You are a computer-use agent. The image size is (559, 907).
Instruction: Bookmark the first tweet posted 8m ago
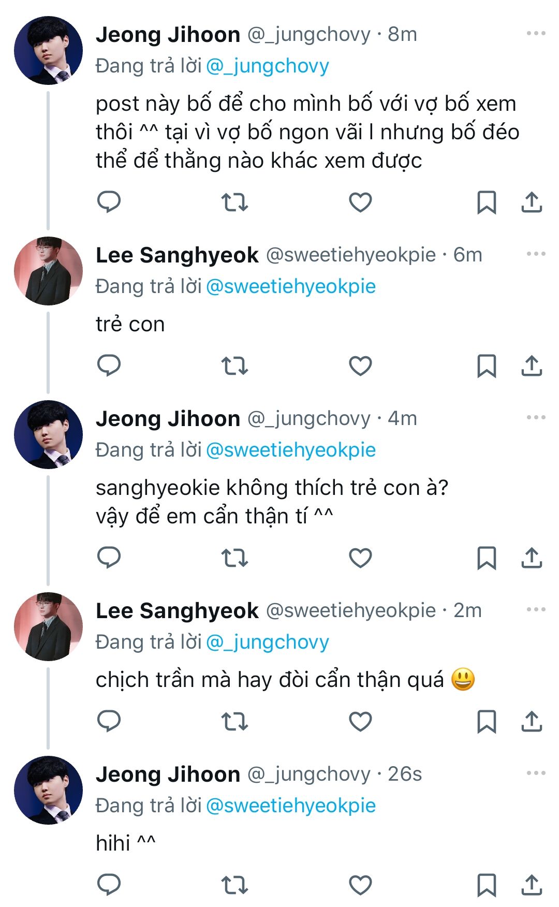point(486,202)
